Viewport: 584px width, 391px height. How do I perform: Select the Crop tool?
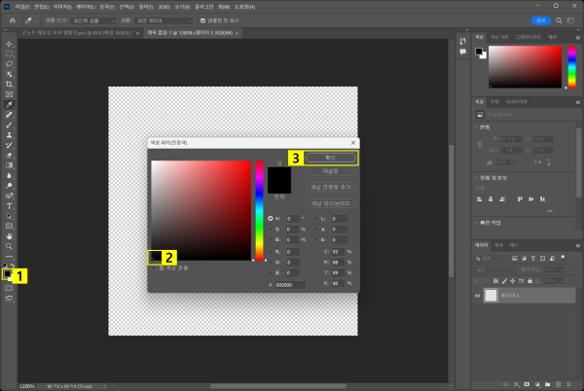click(9, 84)
